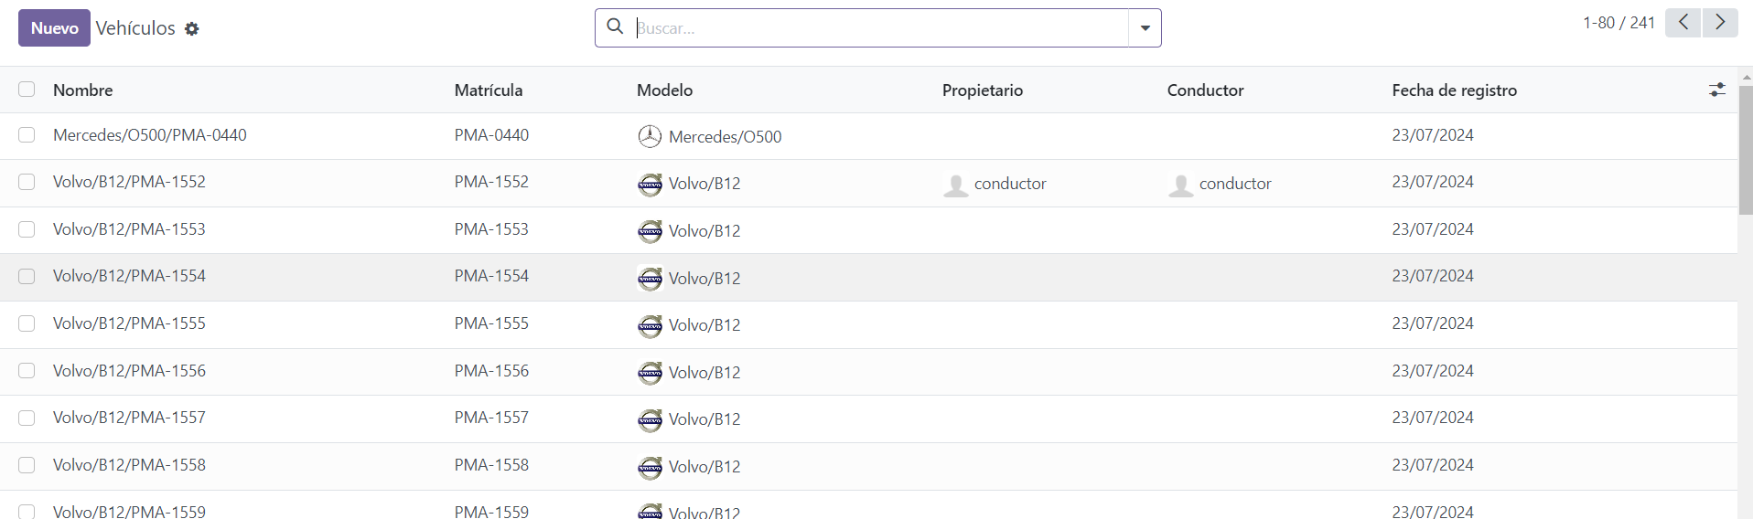Screen dimensions: 1753x519
Task: Expand the search options dropdown arrow
Action: pyautogui.click(x=1145, y=28)
